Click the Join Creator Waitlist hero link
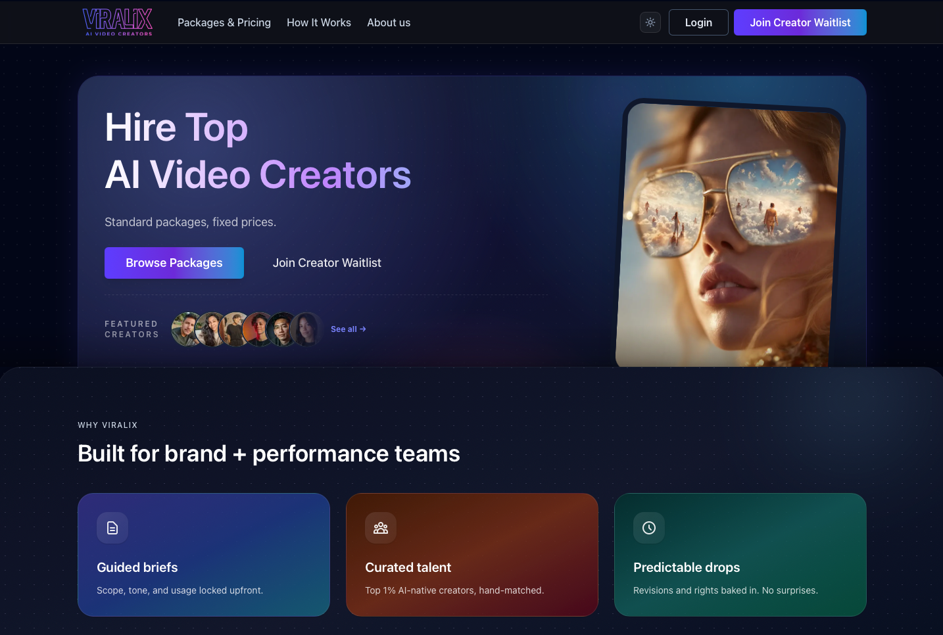This screenshot has height=635, width=943. 327,262
